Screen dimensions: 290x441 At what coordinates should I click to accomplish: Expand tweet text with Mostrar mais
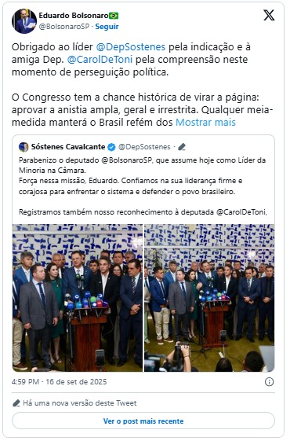point(205,123)
